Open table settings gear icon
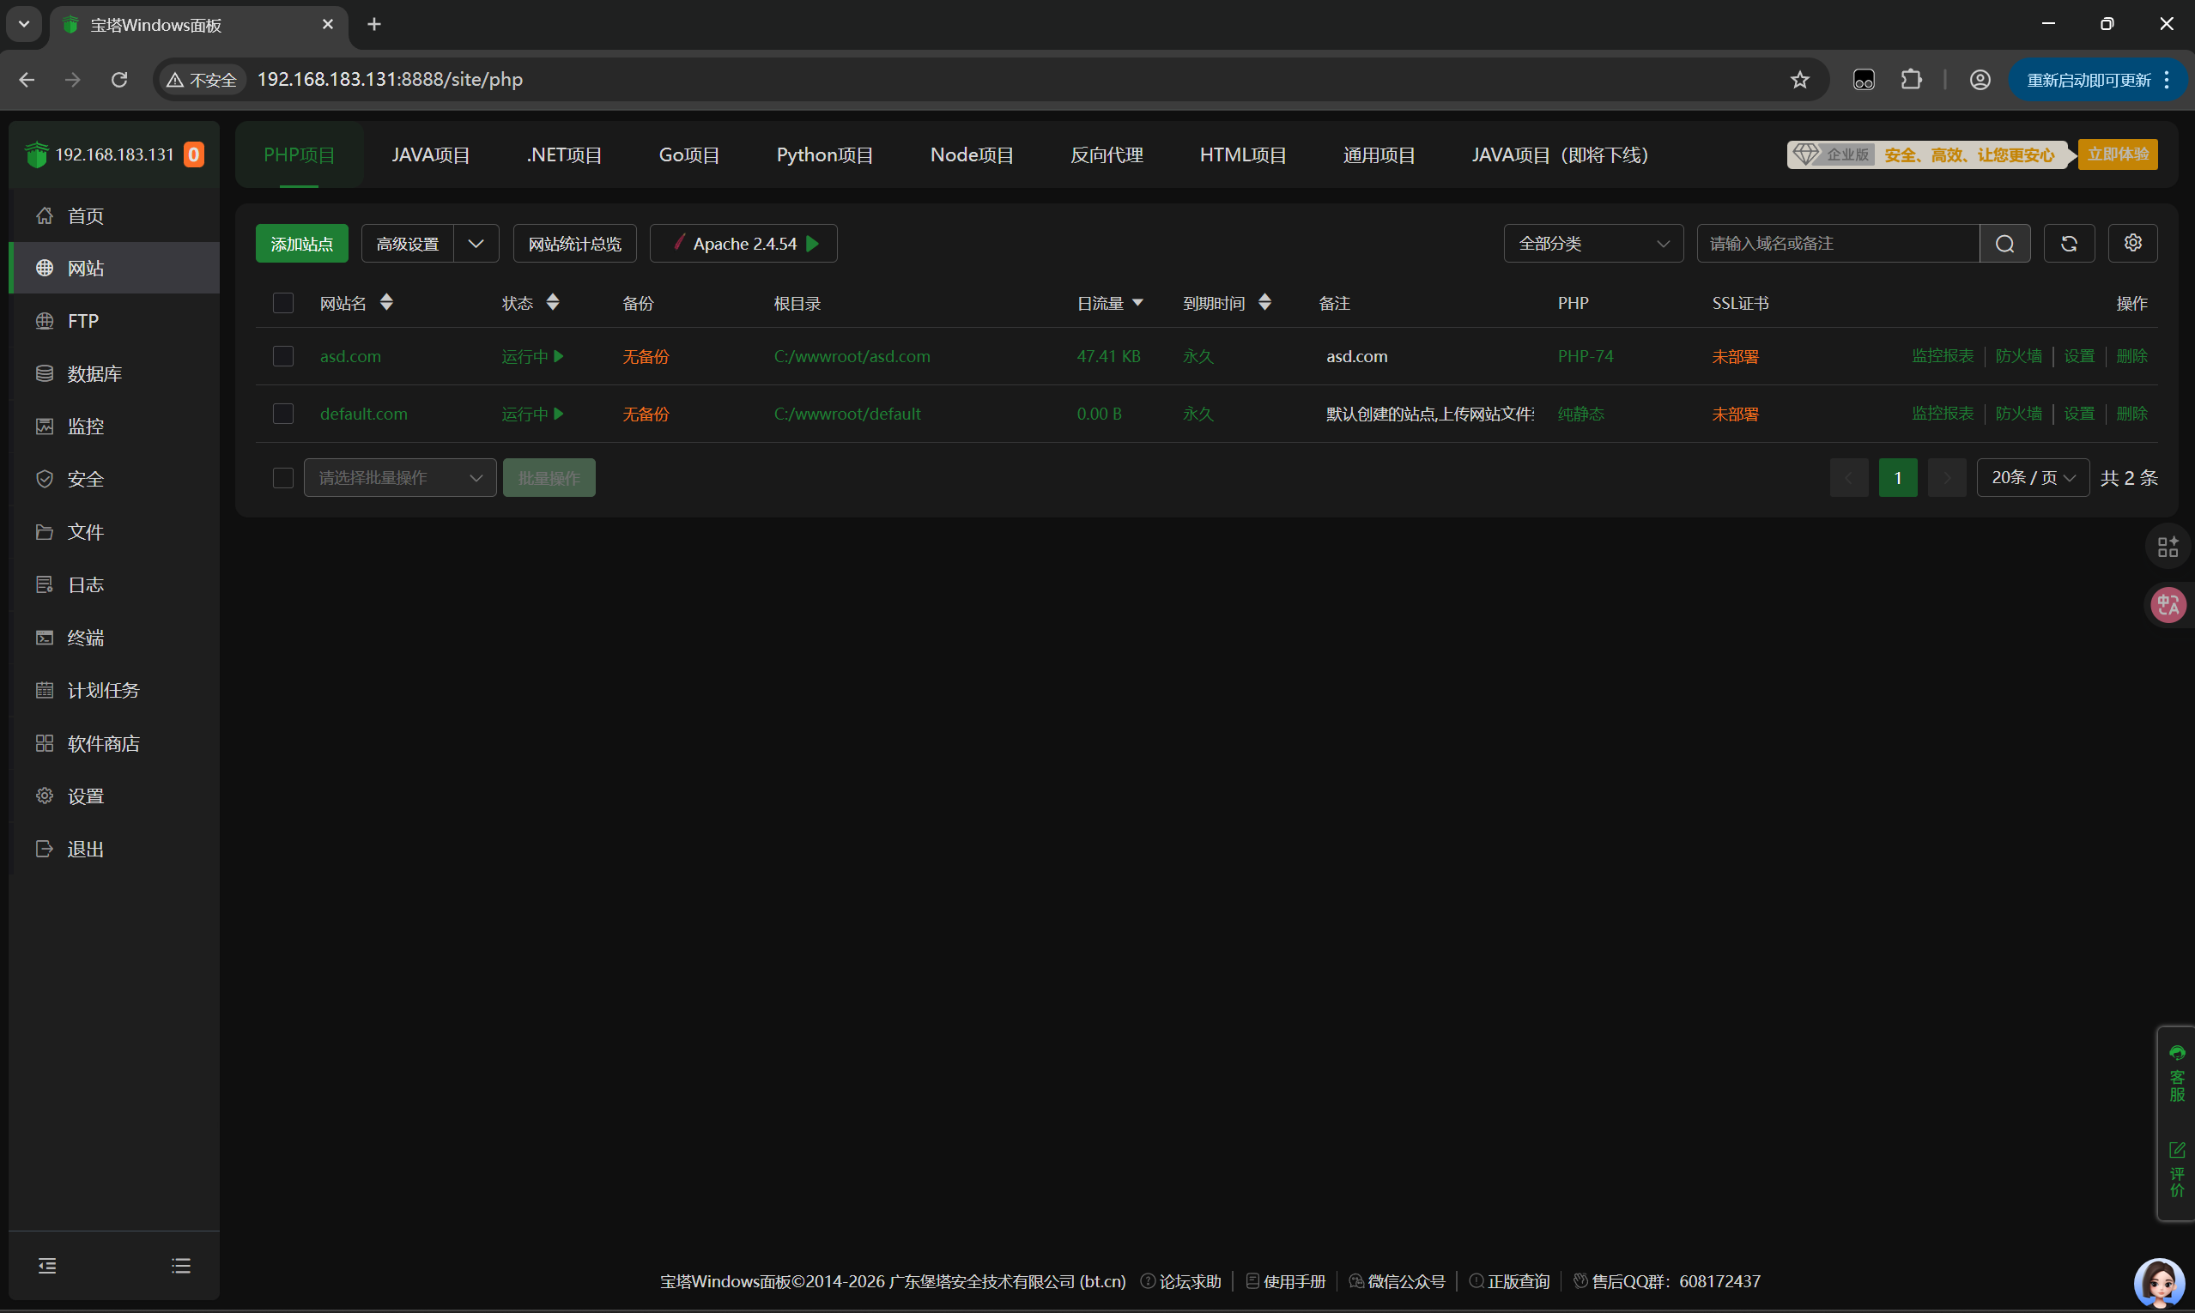This screenshot has width=2195, height=1313. click(2132, 242)
